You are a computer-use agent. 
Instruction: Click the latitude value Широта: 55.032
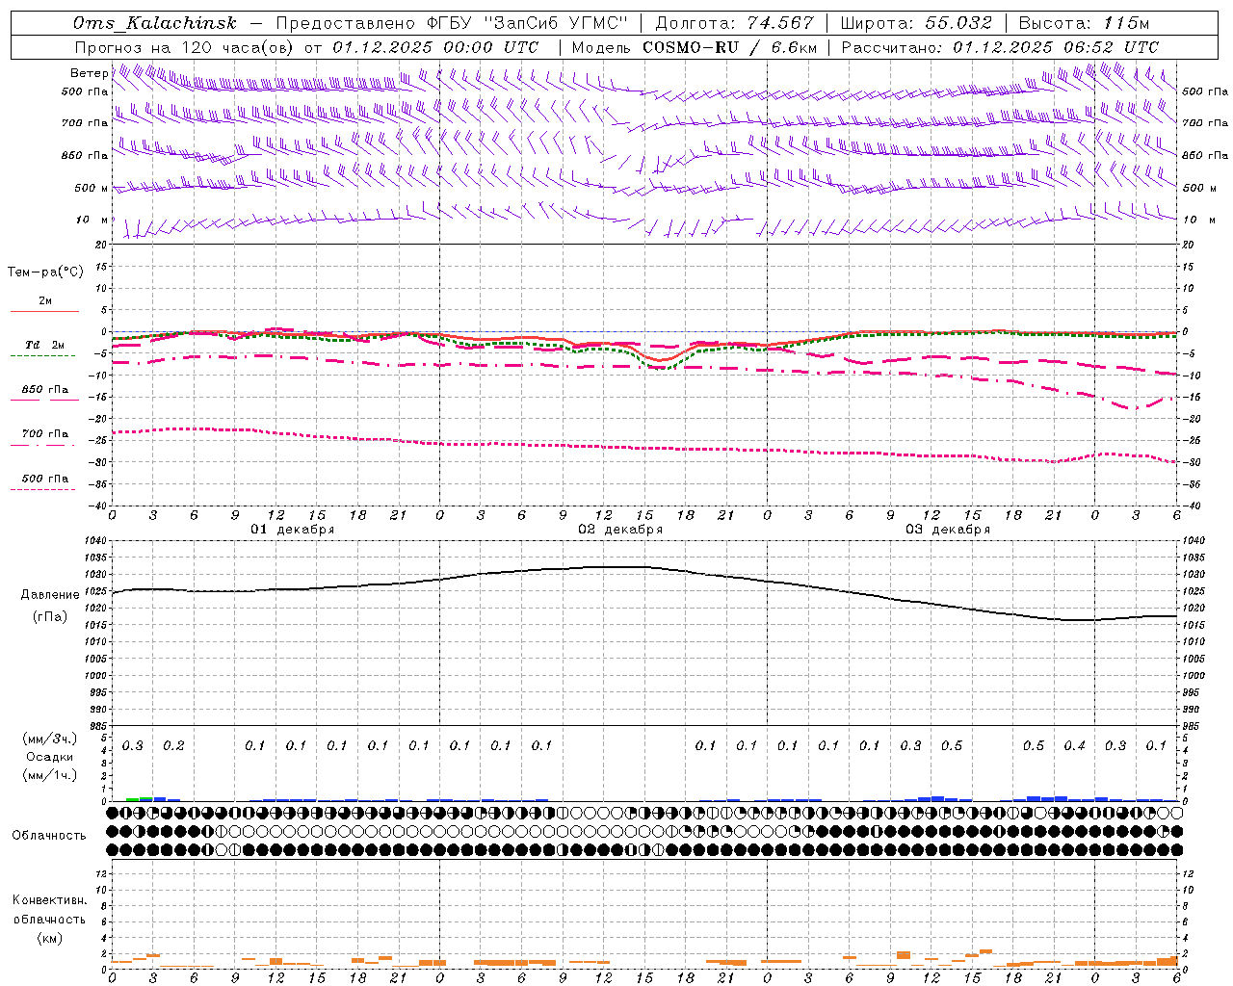pyautogui.click(x=916, y=23)
